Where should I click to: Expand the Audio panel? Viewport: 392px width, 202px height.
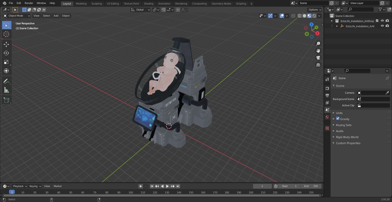click(x=340, y=131)
